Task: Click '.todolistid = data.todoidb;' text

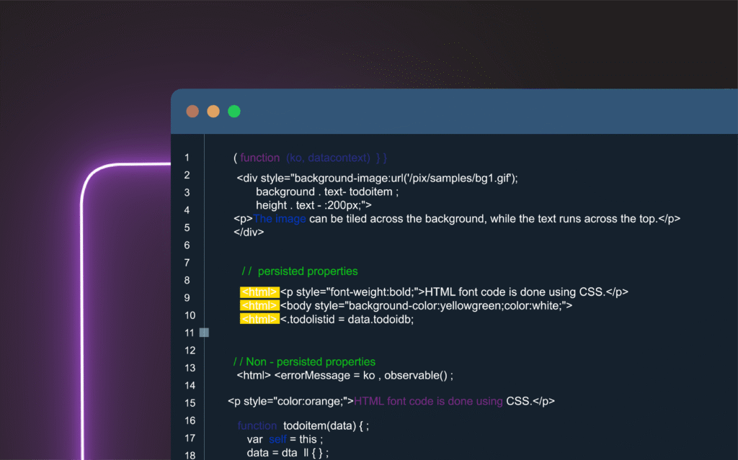Action: click(350, 320)
